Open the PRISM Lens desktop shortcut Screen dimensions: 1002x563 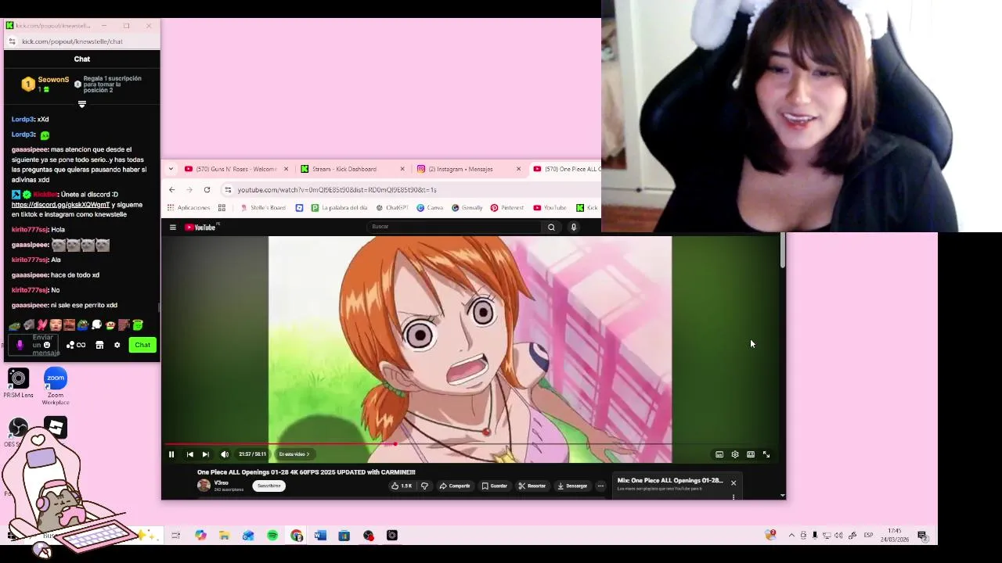click(18, 383)
